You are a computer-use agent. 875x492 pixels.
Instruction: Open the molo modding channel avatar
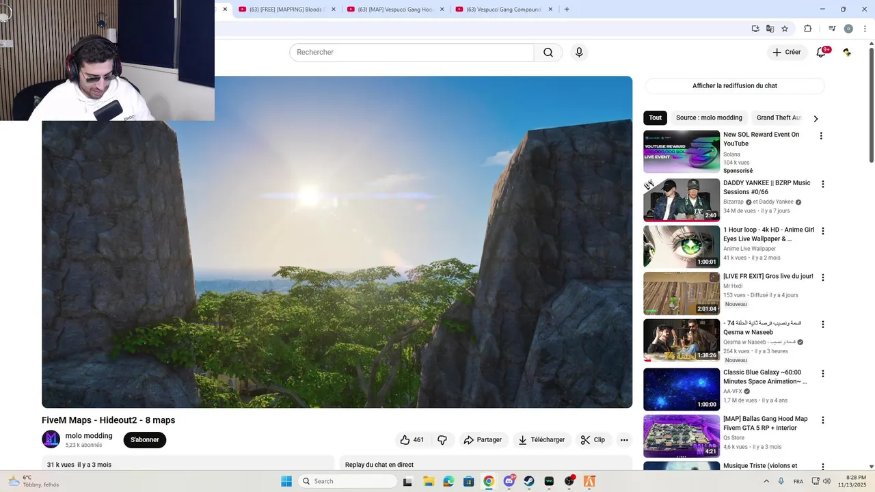pyautogui.click(x=51, y=439)
